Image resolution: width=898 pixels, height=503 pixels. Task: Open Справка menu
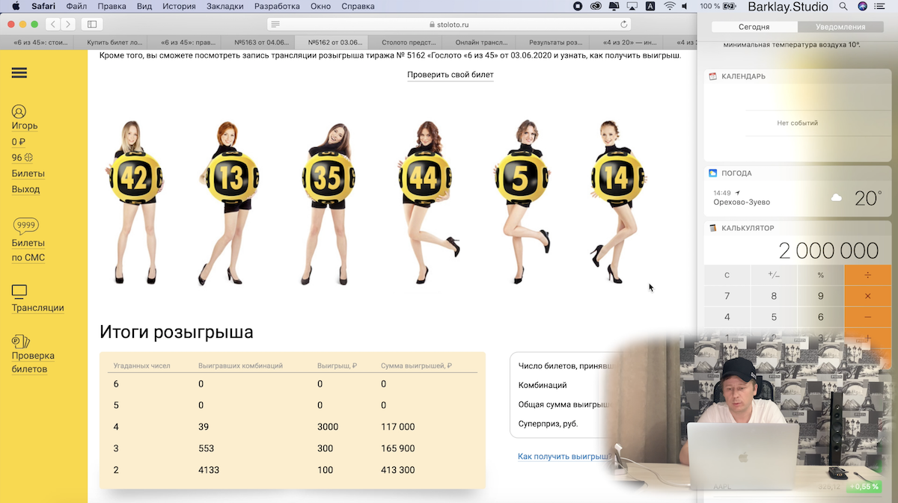358,6
